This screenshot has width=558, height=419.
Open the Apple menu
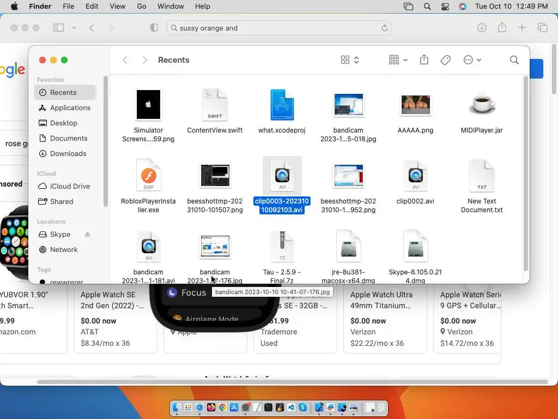point(14,7)
